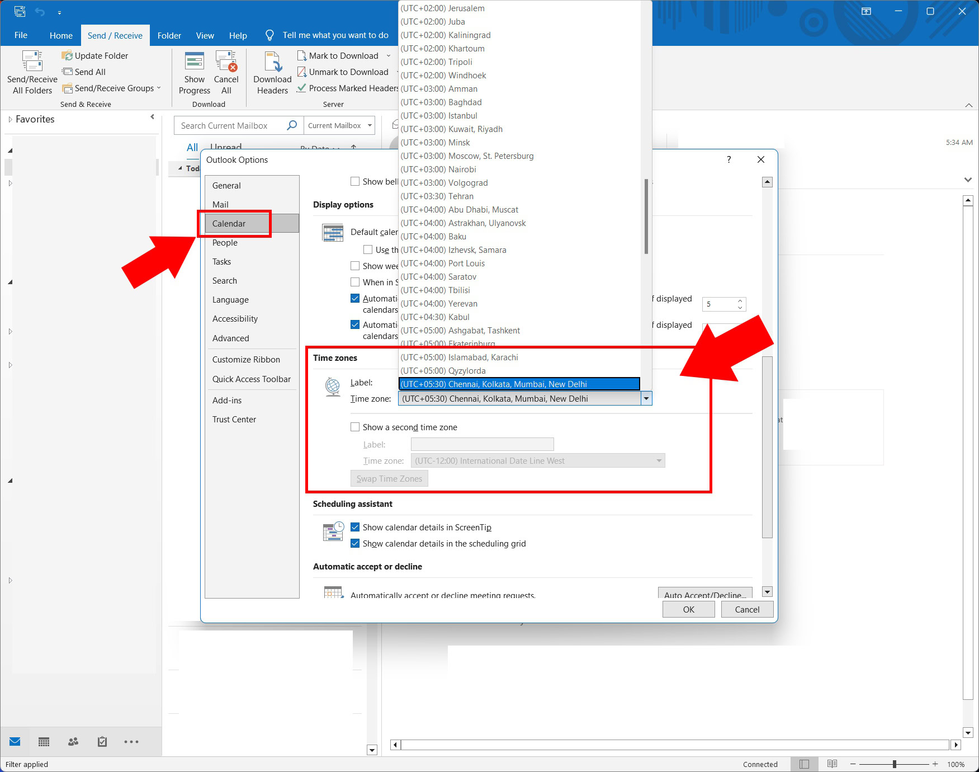This screenshot has width=979, height=772.
Task: Select Show Progress
Action: point(194,73)
